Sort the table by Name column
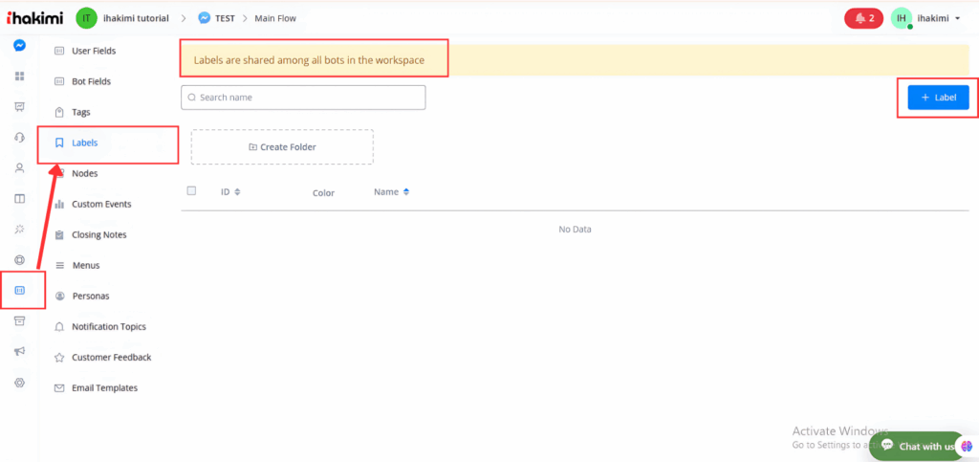Viewport: 979px width, 462px height. 391,192
